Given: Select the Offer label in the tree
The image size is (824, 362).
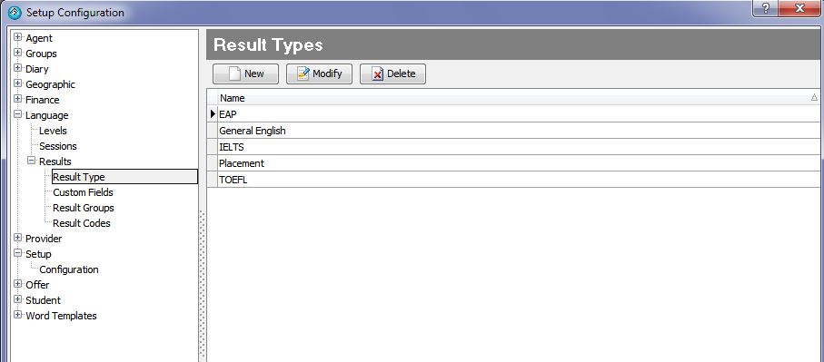Looking at the screenshot, I should tap(37, 285).
